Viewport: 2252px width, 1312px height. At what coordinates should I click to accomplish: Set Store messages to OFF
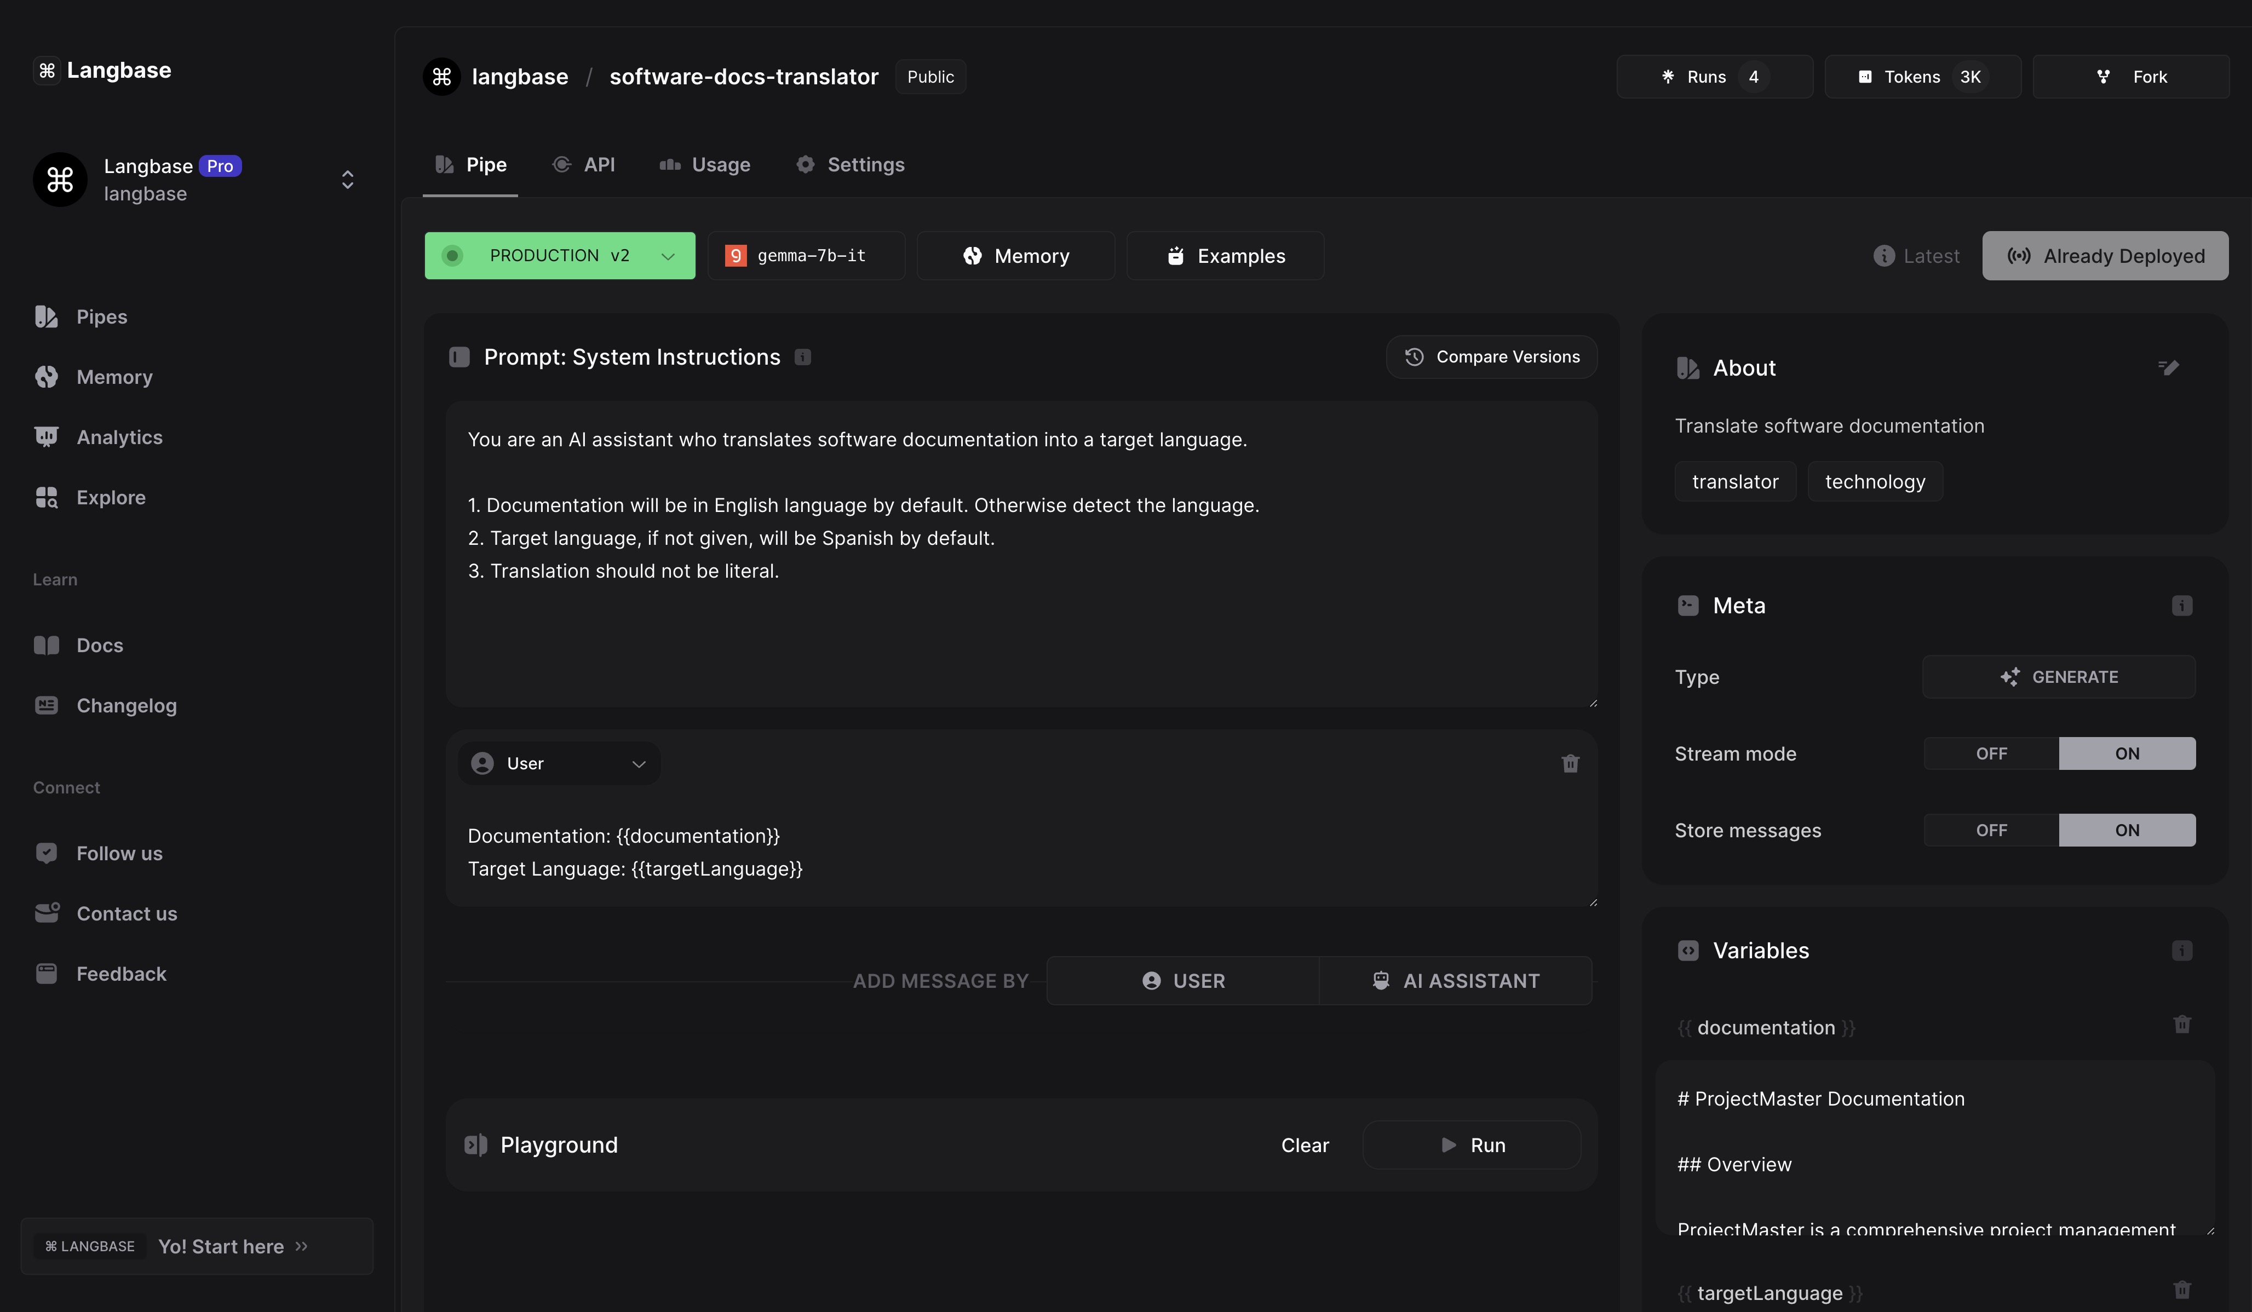[x=1991, y=830]
